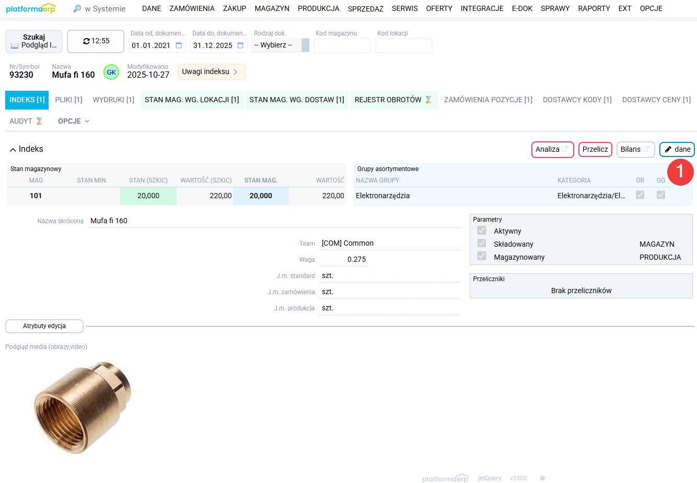Image resolution: width=697 pixels, height=483 pixels.
Task: Open calendar picker for end date
Action: tap(240, 45)
